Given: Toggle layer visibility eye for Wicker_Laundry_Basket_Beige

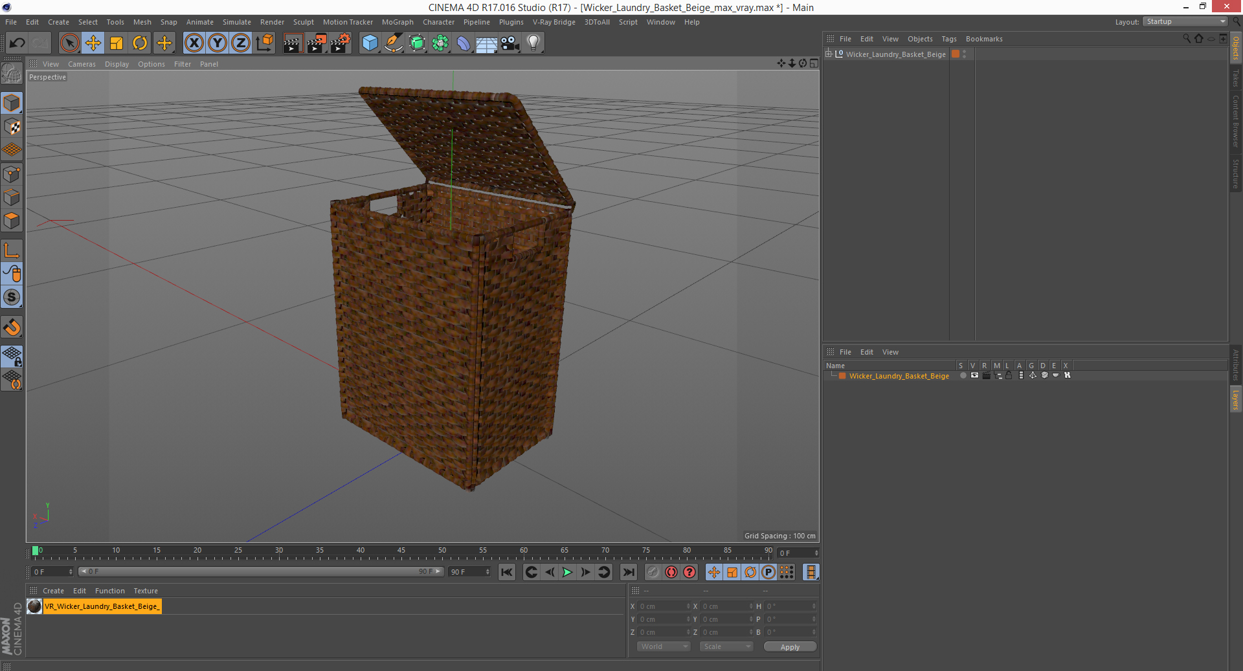Looking at the screenshot, I should (974, 375).
